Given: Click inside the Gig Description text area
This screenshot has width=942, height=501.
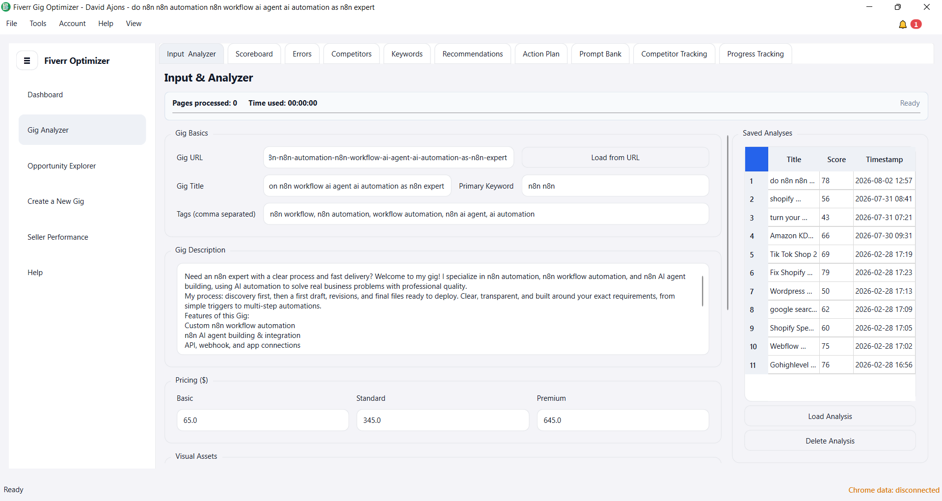Looking at the screenshot, I should coord(443,309).
